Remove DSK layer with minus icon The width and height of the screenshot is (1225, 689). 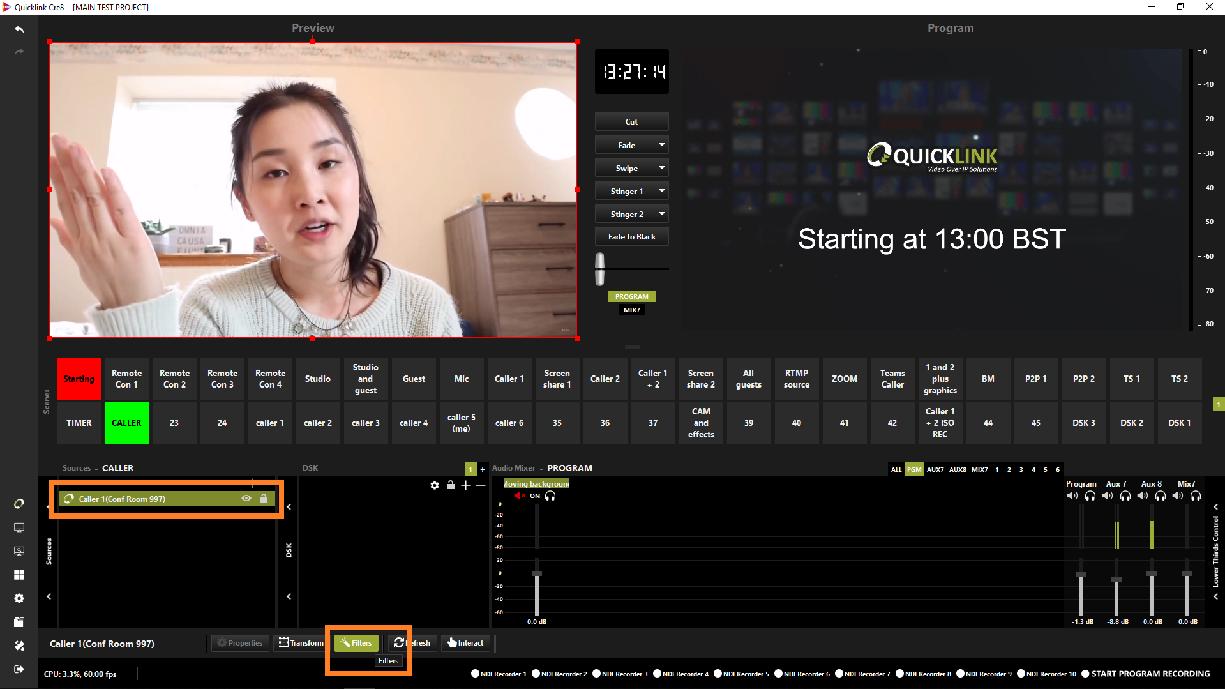[481, 485]
